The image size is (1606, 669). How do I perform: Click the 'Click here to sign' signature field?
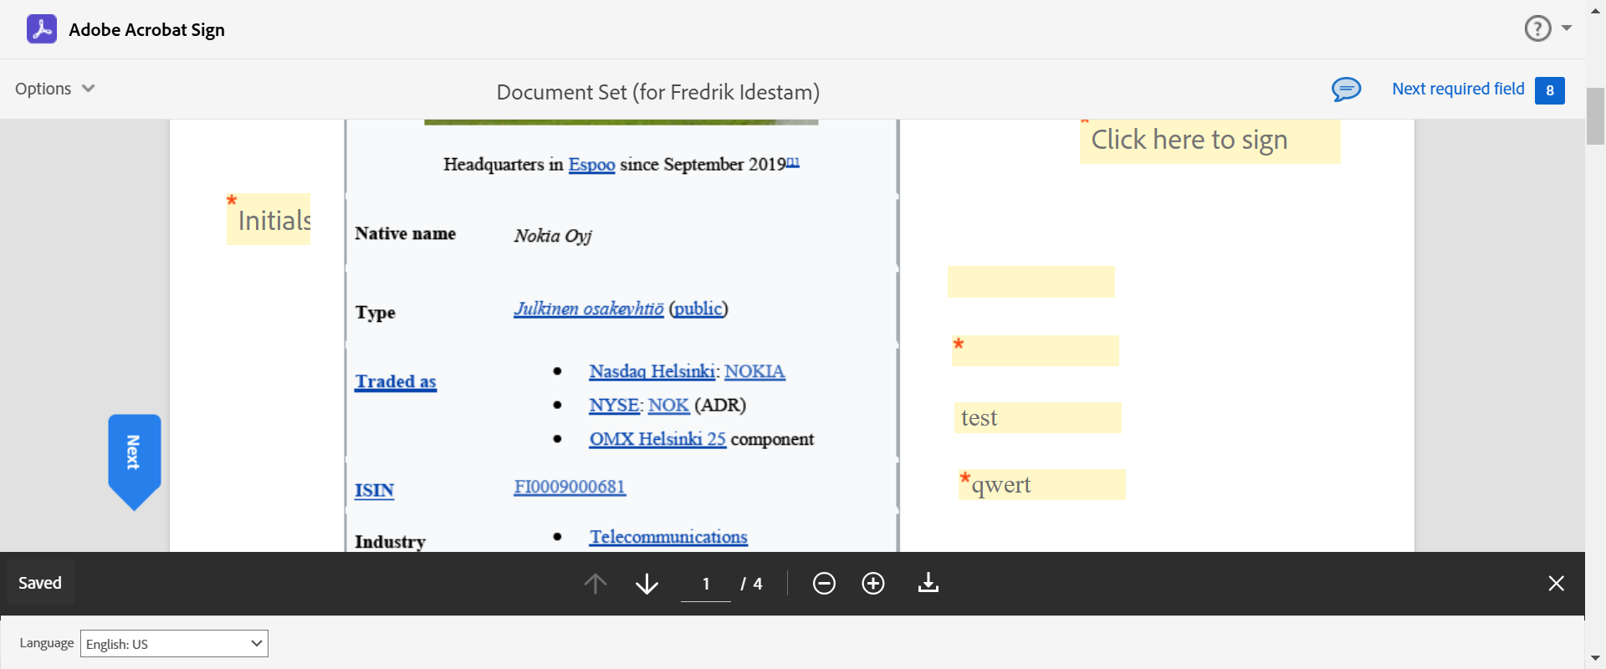tap(1210, 140)
